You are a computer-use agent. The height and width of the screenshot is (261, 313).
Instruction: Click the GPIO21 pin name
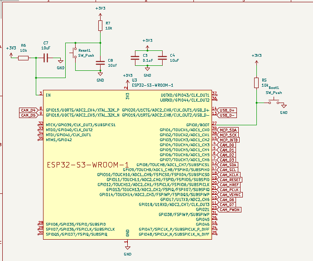click(202, 210)
